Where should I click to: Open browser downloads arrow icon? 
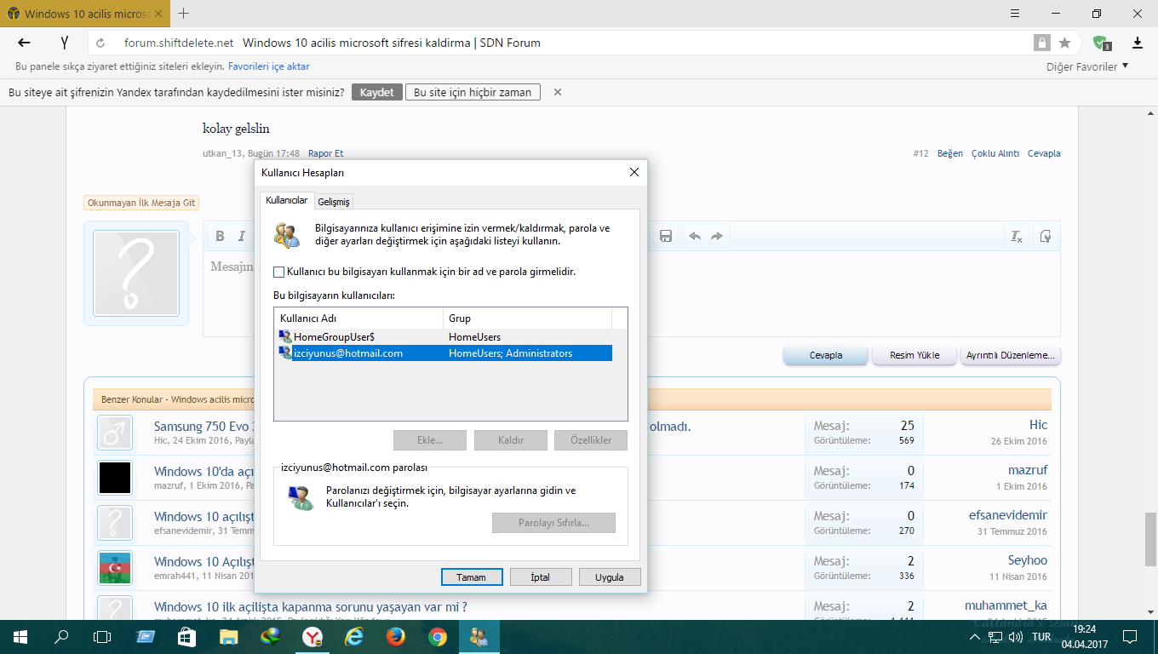pos(1138,43)
